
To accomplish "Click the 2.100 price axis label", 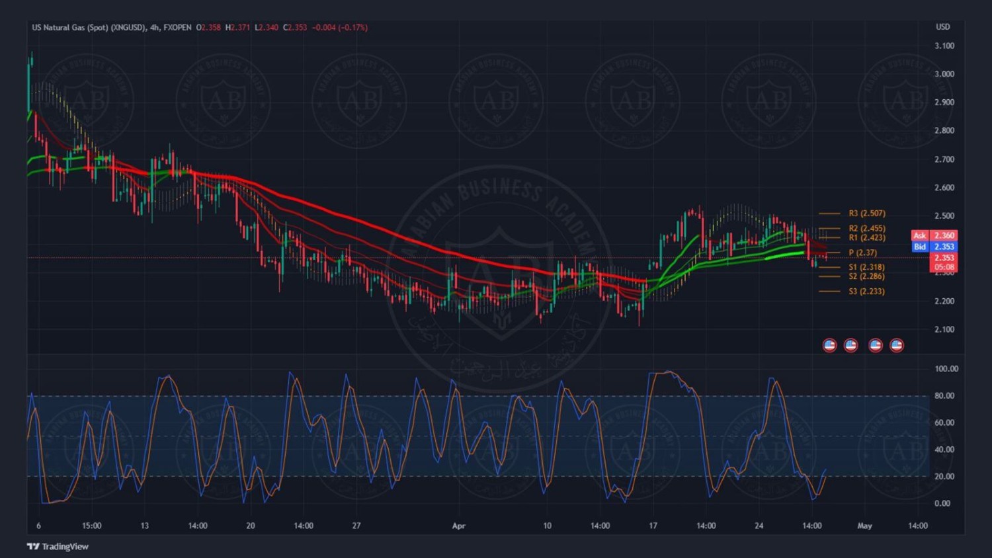I will (944, 329).
